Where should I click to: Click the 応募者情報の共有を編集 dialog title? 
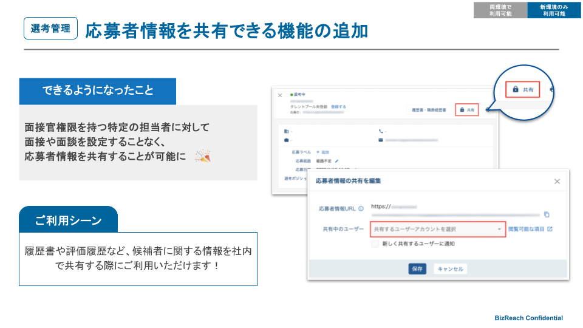click(348, 181)
